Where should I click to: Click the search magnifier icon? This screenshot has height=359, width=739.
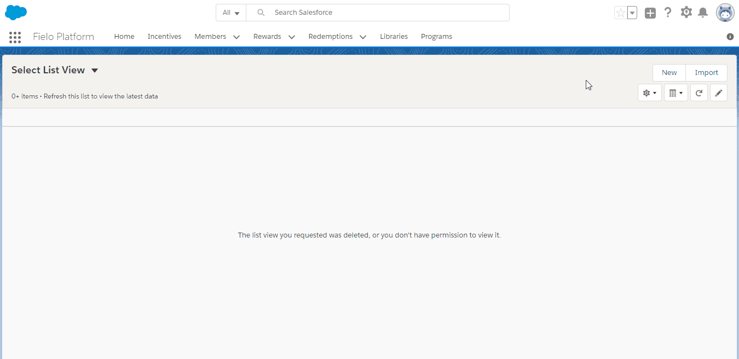point(261,13)
